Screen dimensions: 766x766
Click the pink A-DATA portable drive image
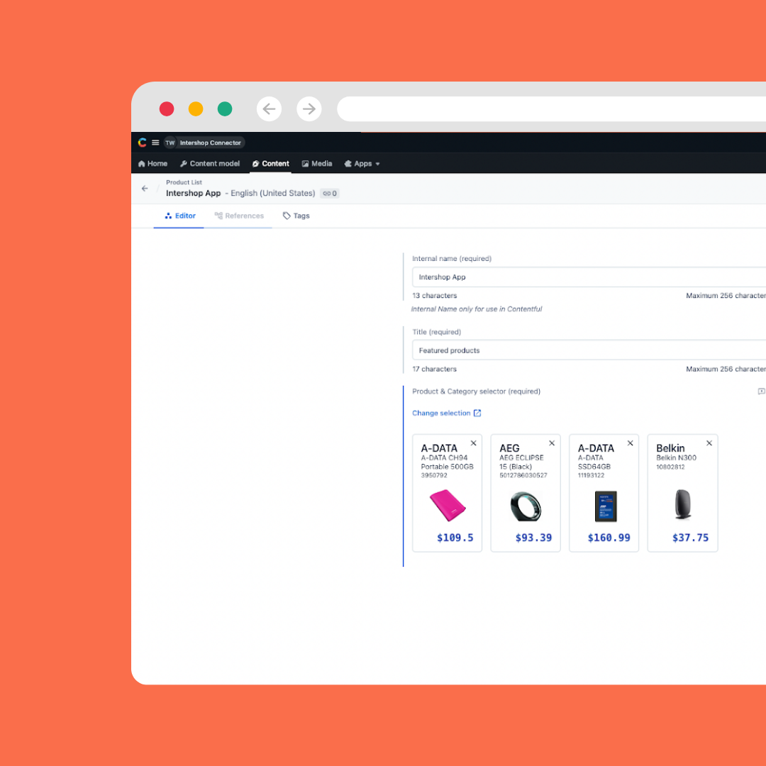pos(448,506)
